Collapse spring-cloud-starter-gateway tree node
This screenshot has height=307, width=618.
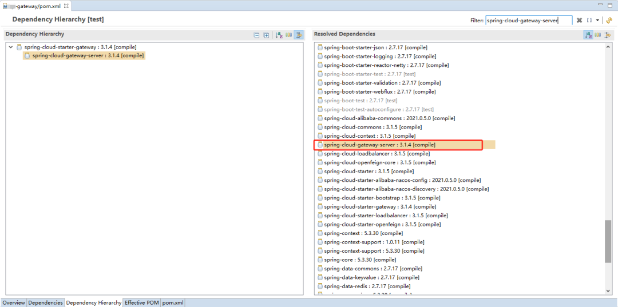coord(11,47)
